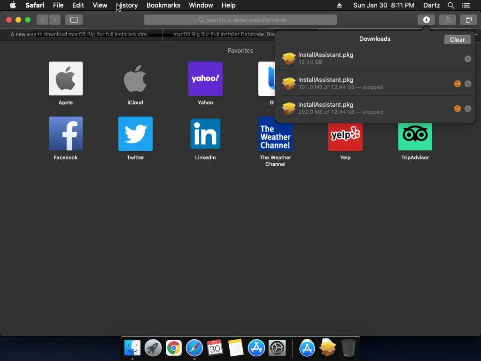Open the Apple logo menu
The width and height of the screenshot is (481, 361).
13,5
